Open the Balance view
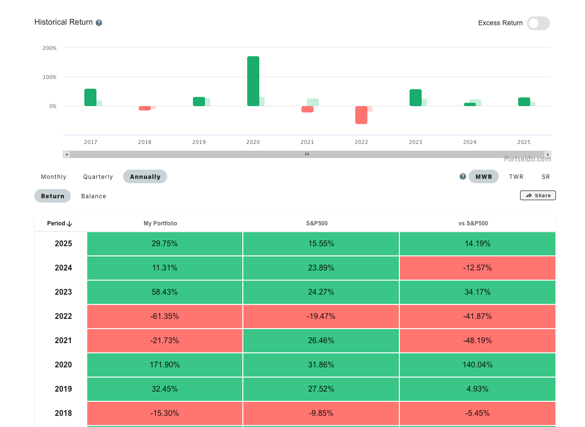The image size is (585, 427). pyautogui.click(x=94, y=196)
